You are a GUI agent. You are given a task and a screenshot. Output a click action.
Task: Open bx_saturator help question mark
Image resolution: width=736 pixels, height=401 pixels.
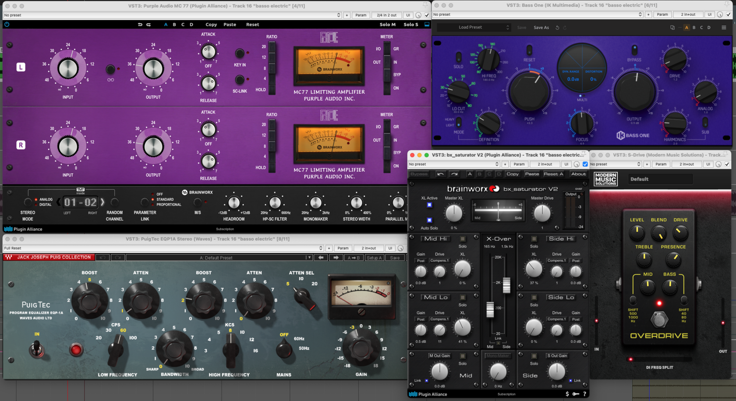click(584, 394)
